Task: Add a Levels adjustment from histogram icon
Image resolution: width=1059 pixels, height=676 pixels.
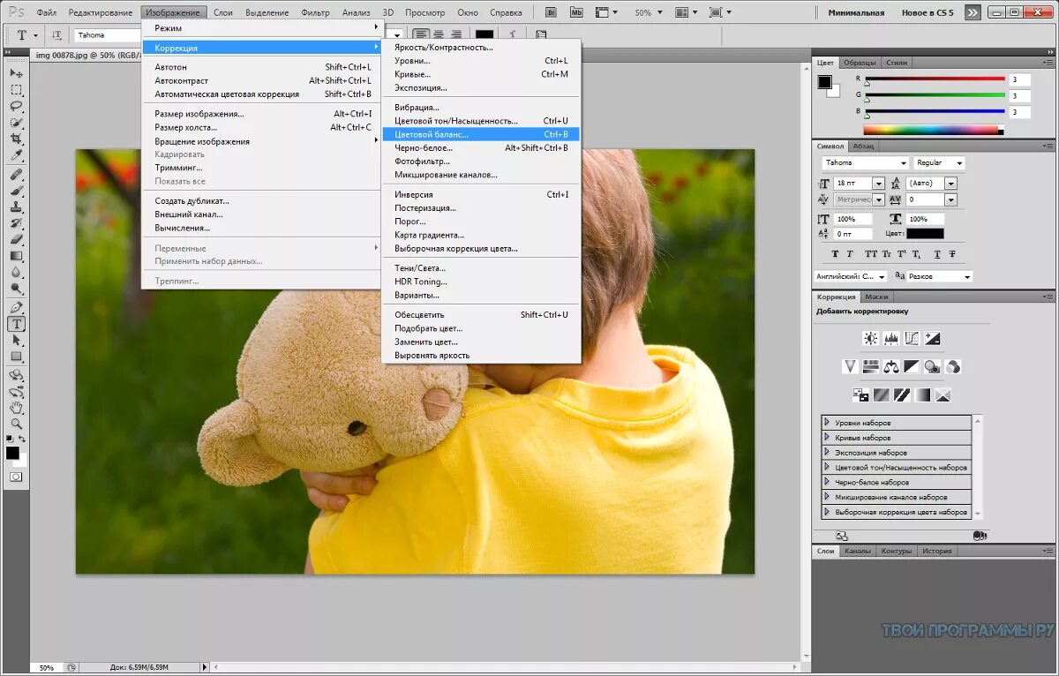Action: pyautogui.click(x=891, y=338)
